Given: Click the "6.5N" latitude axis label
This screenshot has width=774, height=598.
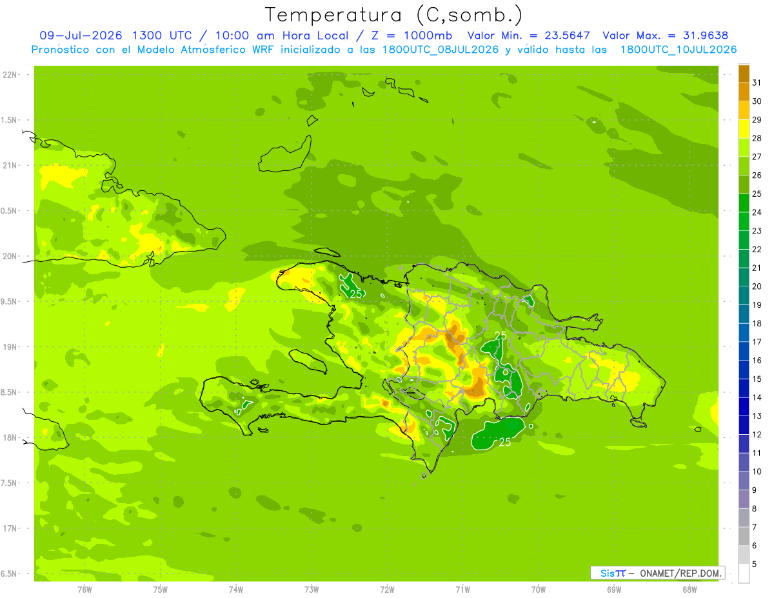Looking at the screenshot, I should (9, 574).
